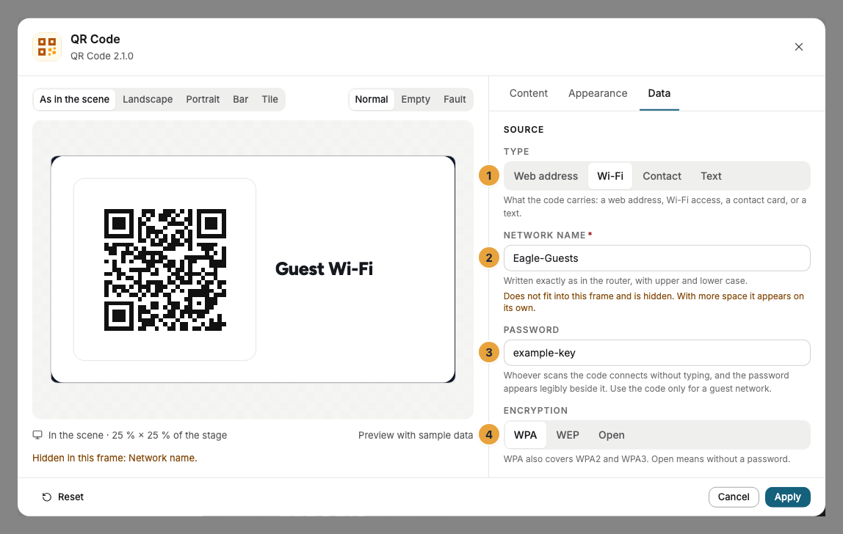
Task: Choose WPA encryption
Action: (525, 435)
